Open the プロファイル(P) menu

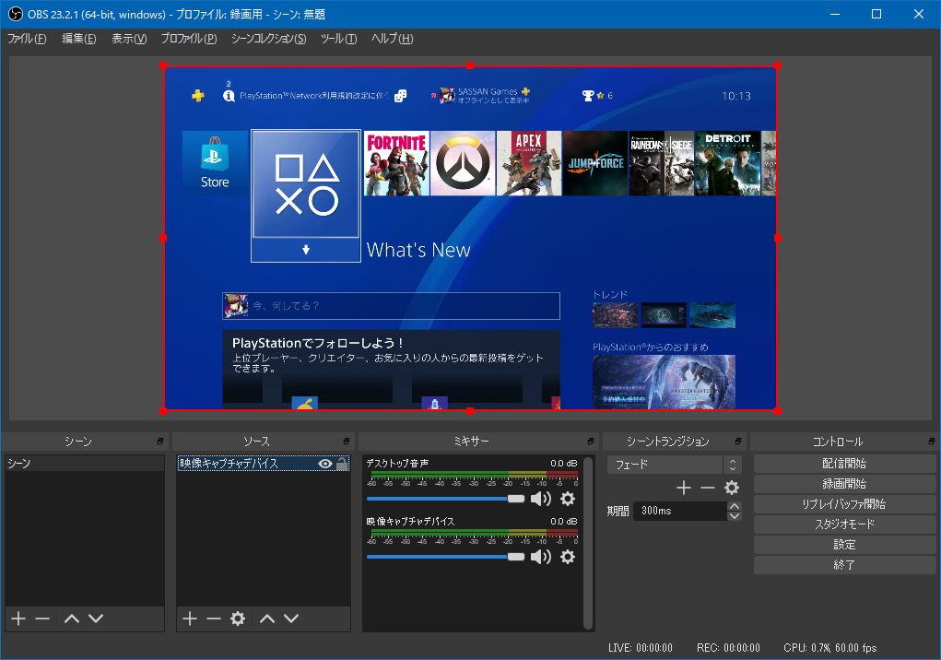[x=188, y=39]
